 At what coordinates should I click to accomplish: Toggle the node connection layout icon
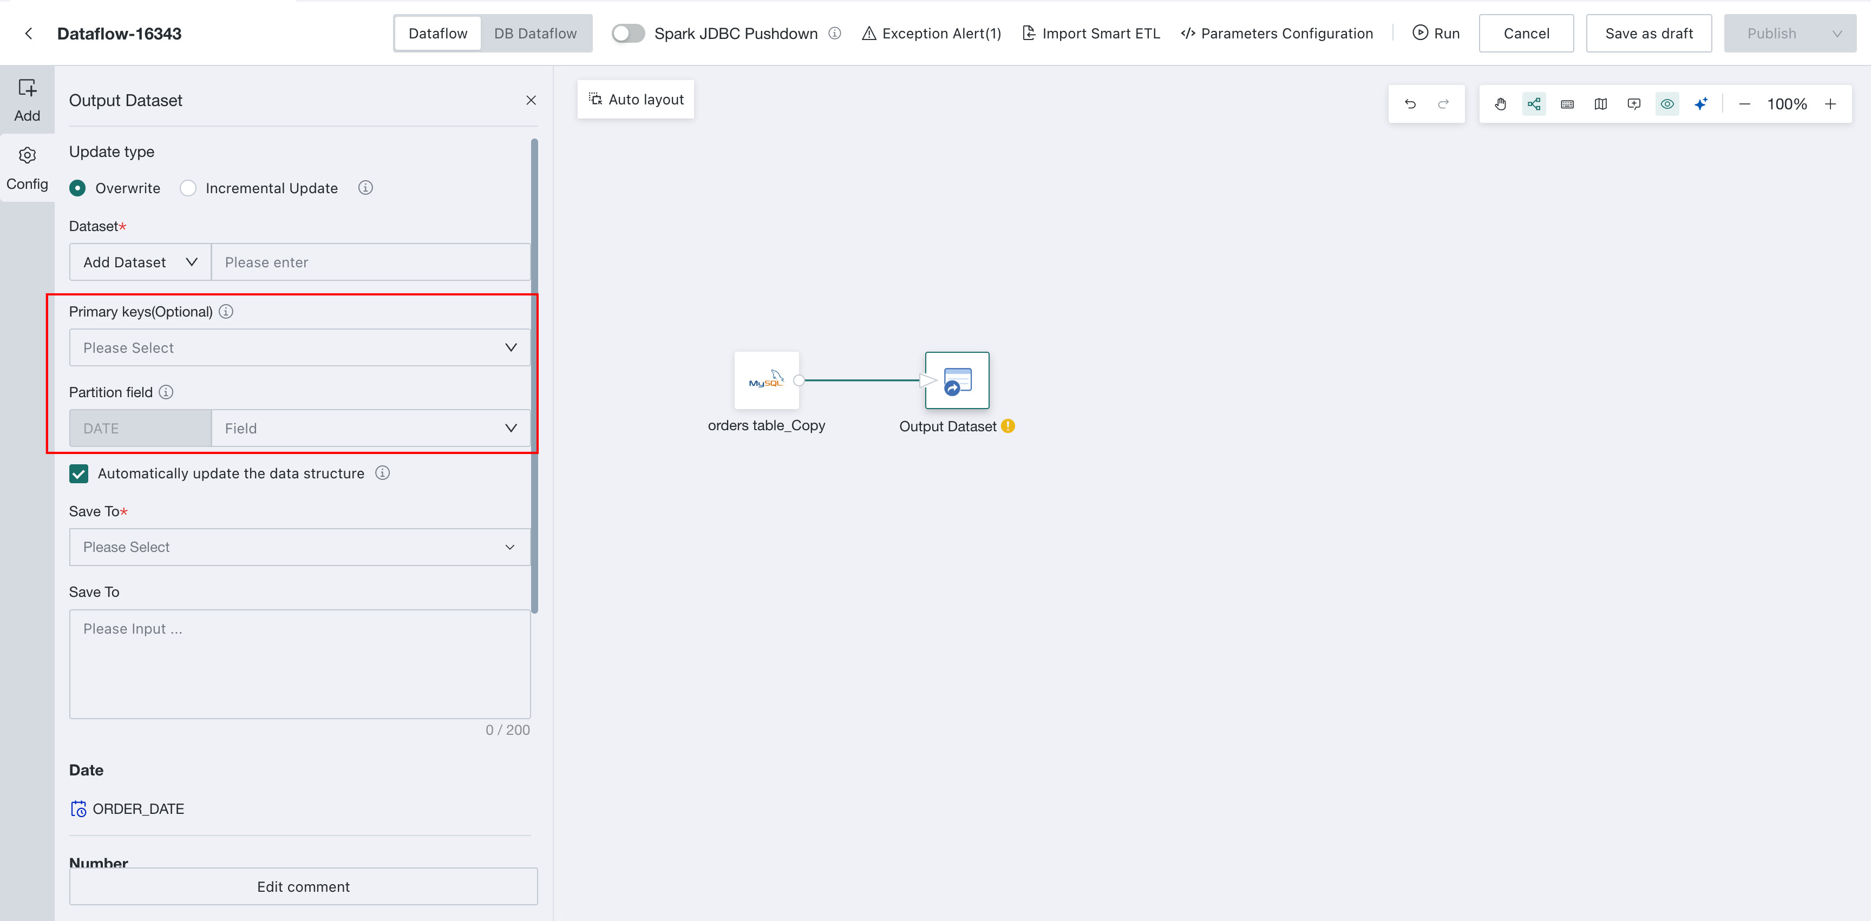click(1534, 104)
